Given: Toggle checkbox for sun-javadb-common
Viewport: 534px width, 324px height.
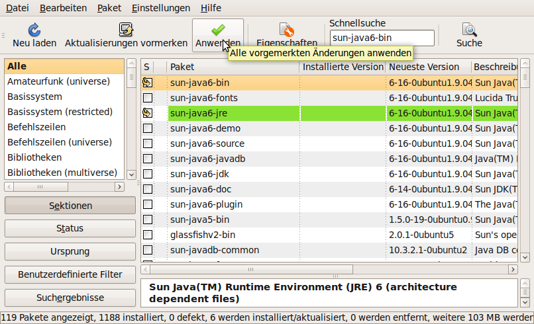Looking at the screenshot, I should (x=148, y=250).
